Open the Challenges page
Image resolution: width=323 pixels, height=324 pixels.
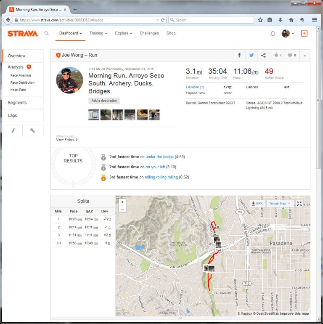point(149,33)
